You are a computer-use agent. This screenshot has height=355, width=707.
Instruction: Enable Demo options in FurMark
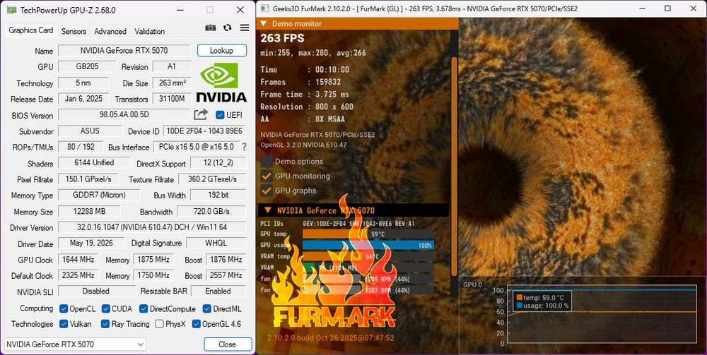pos(267,161)
